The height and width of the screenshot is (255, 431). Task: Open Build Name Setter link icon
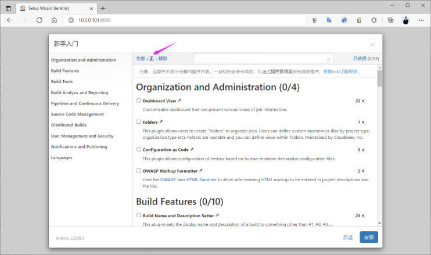(217, 215)
